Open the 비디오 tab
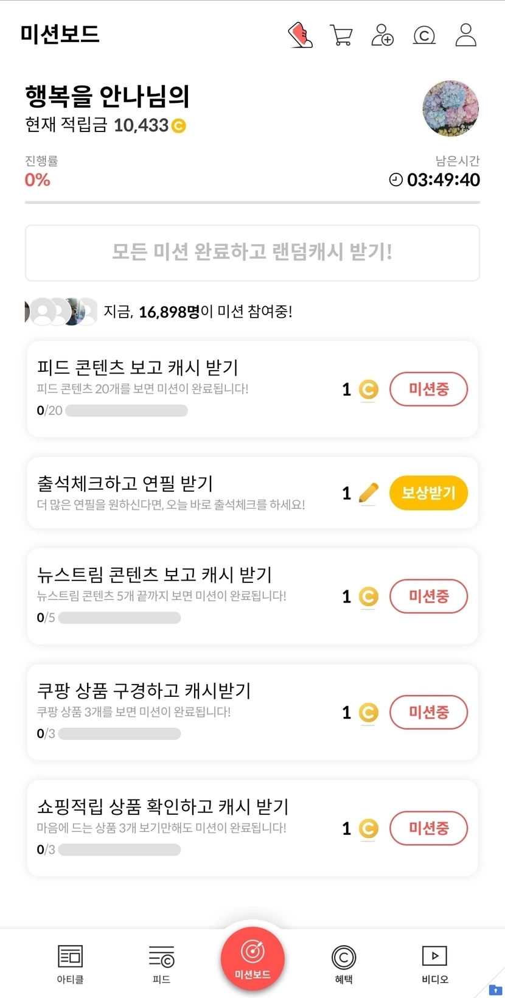The image size is (505, 998). pos(434,964)
